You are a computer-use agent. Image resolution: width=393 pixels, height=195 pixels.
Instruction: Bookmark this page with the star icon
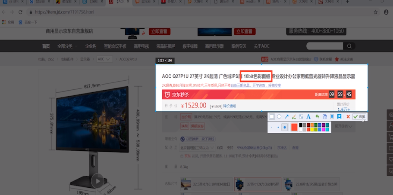point(376,12)
